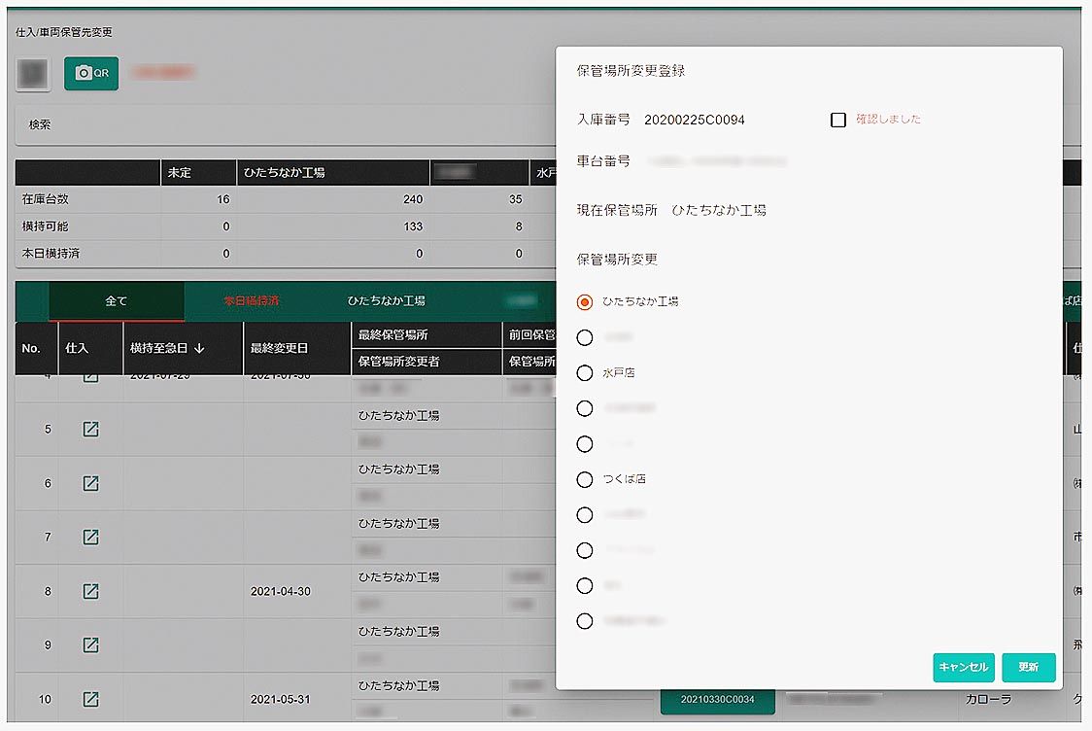Expand the 検索 search panel

(41, 125)
